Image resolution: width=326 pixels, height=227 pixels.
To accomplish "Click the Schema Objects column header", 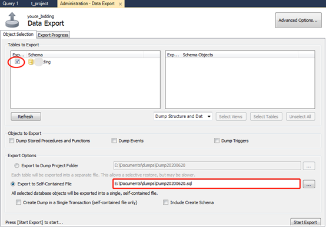I will click(x=239, y=55).
